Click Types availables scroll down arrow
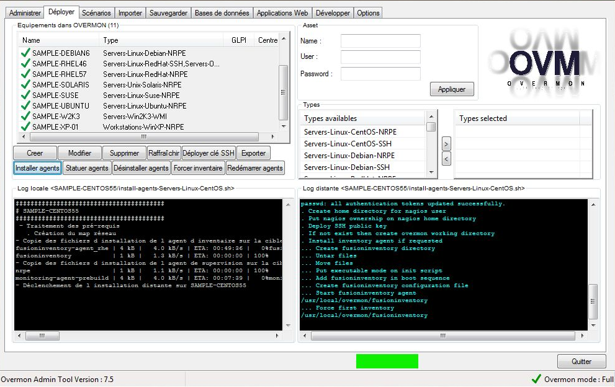Image resolution: width=615 pixels, height=387 pixels. tap(431, 172)
